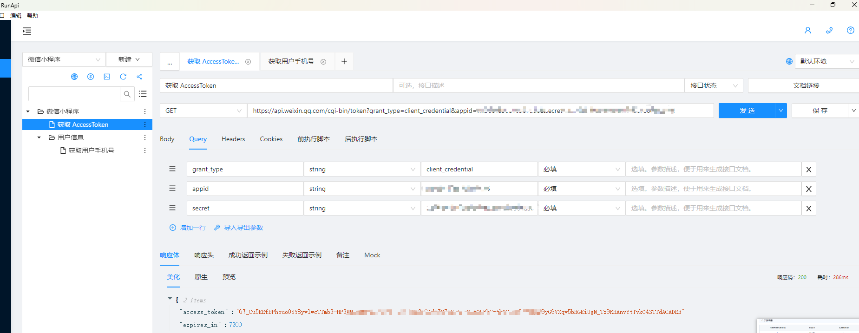Open the 成功返回示例 tab

coord(248,255)
